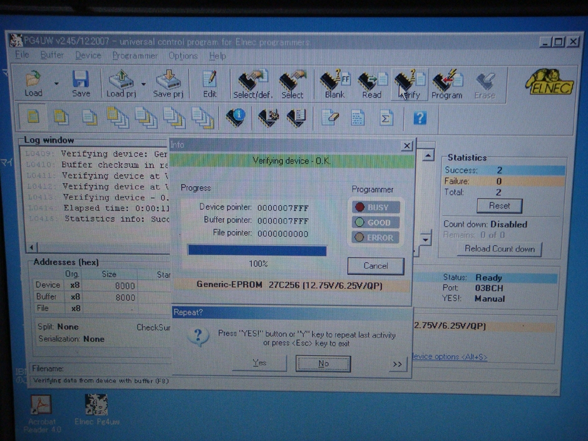The width and height of the screenshot is (588, 441).
Task: Open the dropdown arrow beside Load
Action: click(x=56, y=83)
